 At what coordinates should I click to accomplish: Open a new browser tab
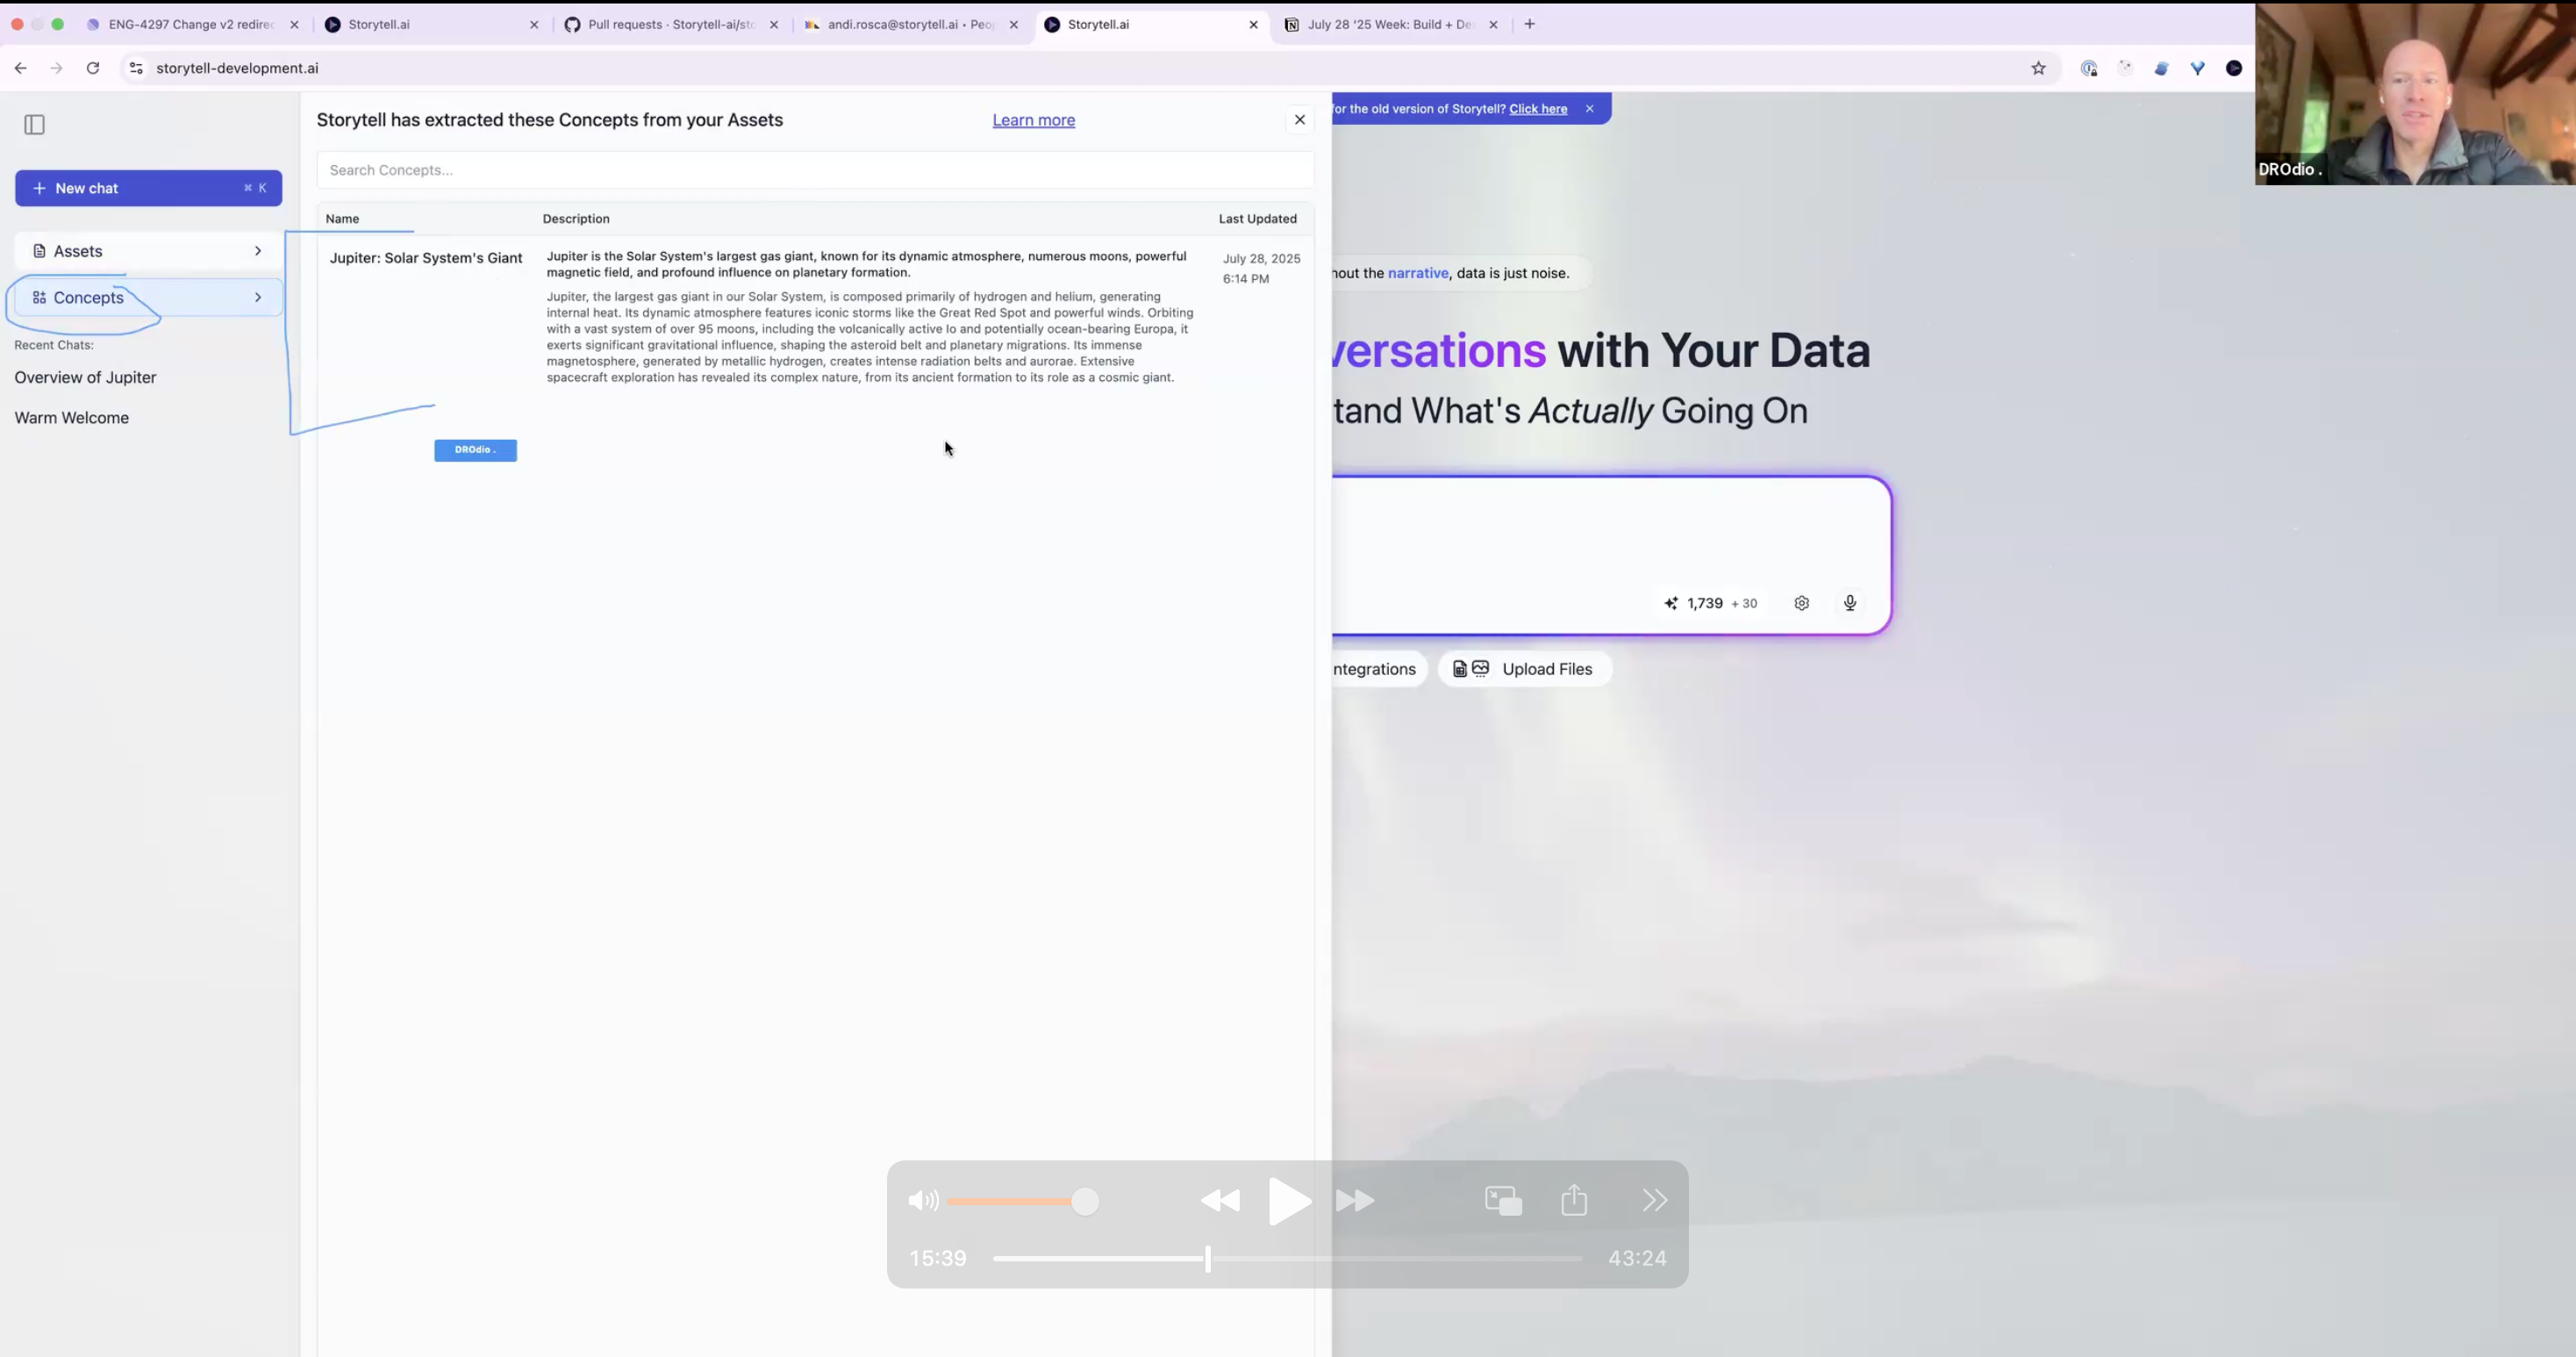click(1529, 25)
